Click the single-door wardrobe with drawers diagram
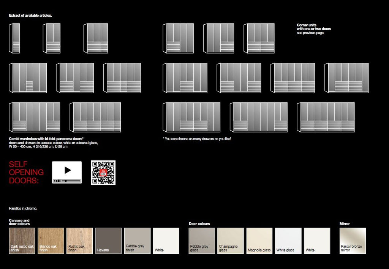 click(x=14, y=38)
